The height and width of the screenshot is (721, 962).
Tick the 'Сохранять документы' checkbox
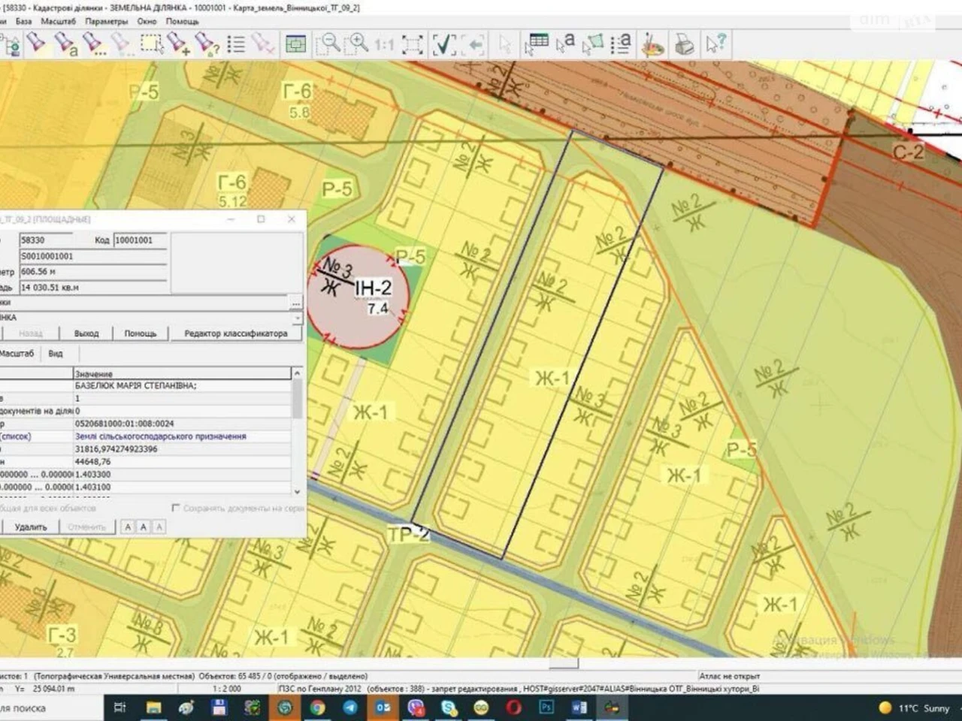pyautogui.click(x=176, y=508)
